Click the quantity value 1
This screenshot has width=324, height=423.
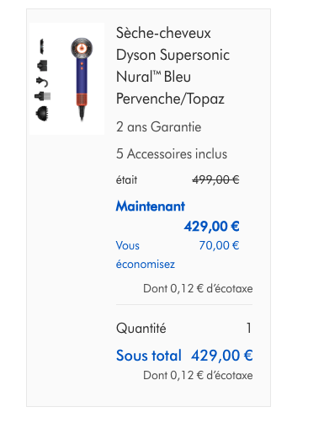(x=249, y=328)
